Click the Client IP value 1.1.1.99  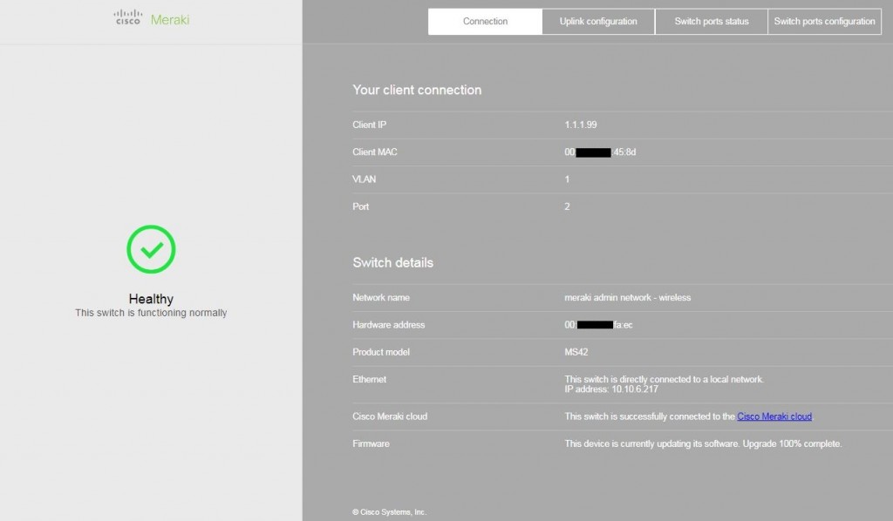pyautogui.click(x=580, y=125)
